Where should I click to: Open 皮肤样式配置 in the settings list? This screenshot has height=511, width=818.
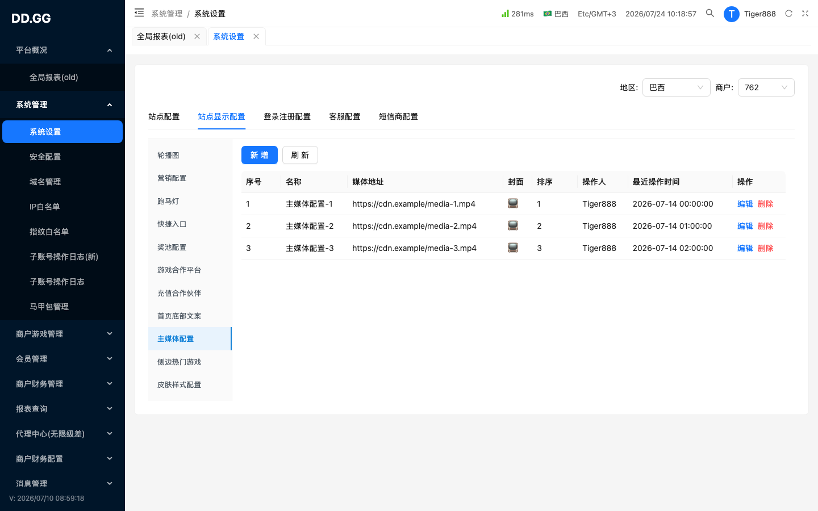pyautogui.click(x=190, y=384)
